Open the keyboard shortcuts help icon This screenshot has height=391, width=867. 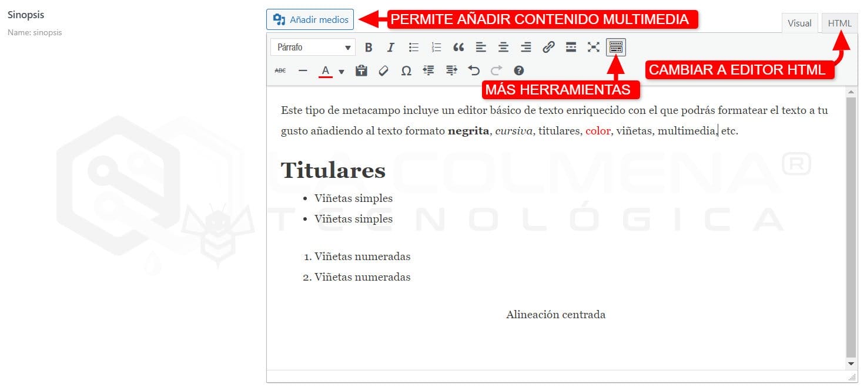click(518, 71)
